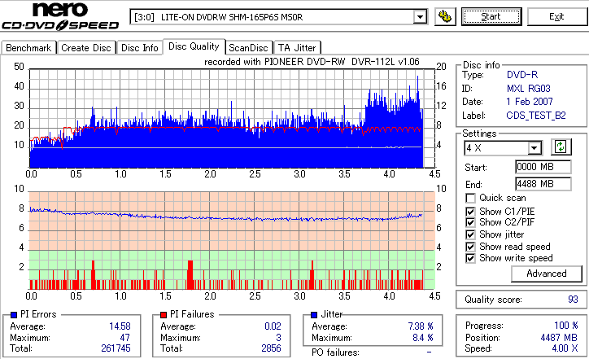The height and width of the screenshot is (359, 589).
Task: Click the Quality score value 93
Action: pyautogui.click(x=573, y=300)
